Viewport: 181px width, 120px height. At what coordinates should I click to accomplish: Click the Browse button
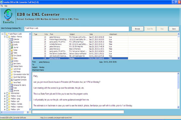[137, 29]
